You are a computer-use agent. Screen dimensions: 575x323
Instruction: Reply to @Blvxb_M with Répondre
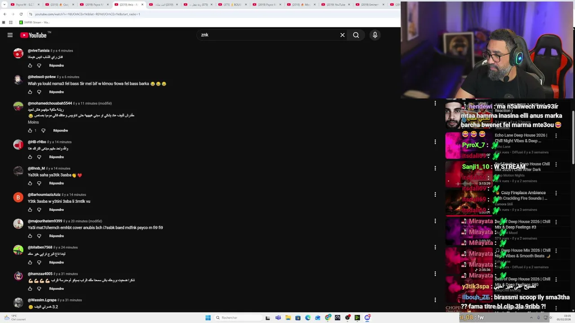[56, 183]
